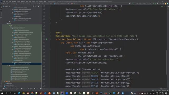
Task: Click the Project panel settings gear
Action: point(39,6)
